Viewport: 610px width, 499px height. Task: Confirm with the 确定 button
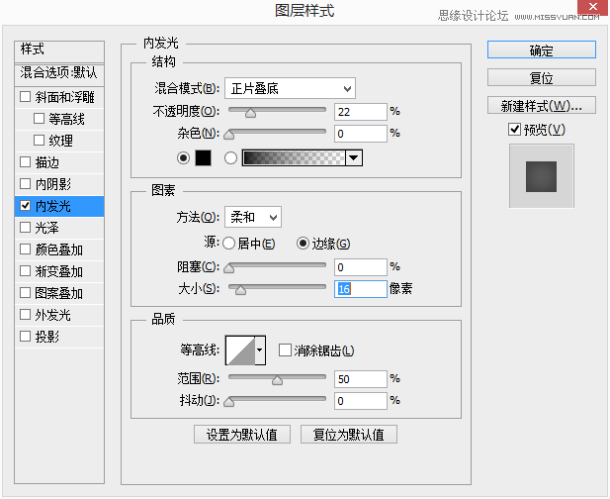coord(542,50)
